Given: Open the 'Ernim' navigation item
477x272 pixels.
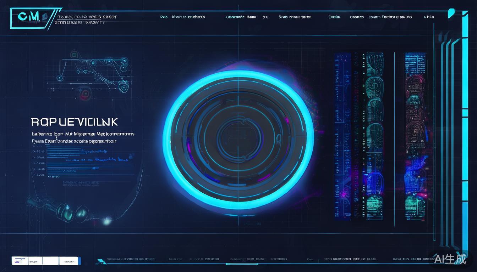Looking at the screenshot, I should [334, 17].
